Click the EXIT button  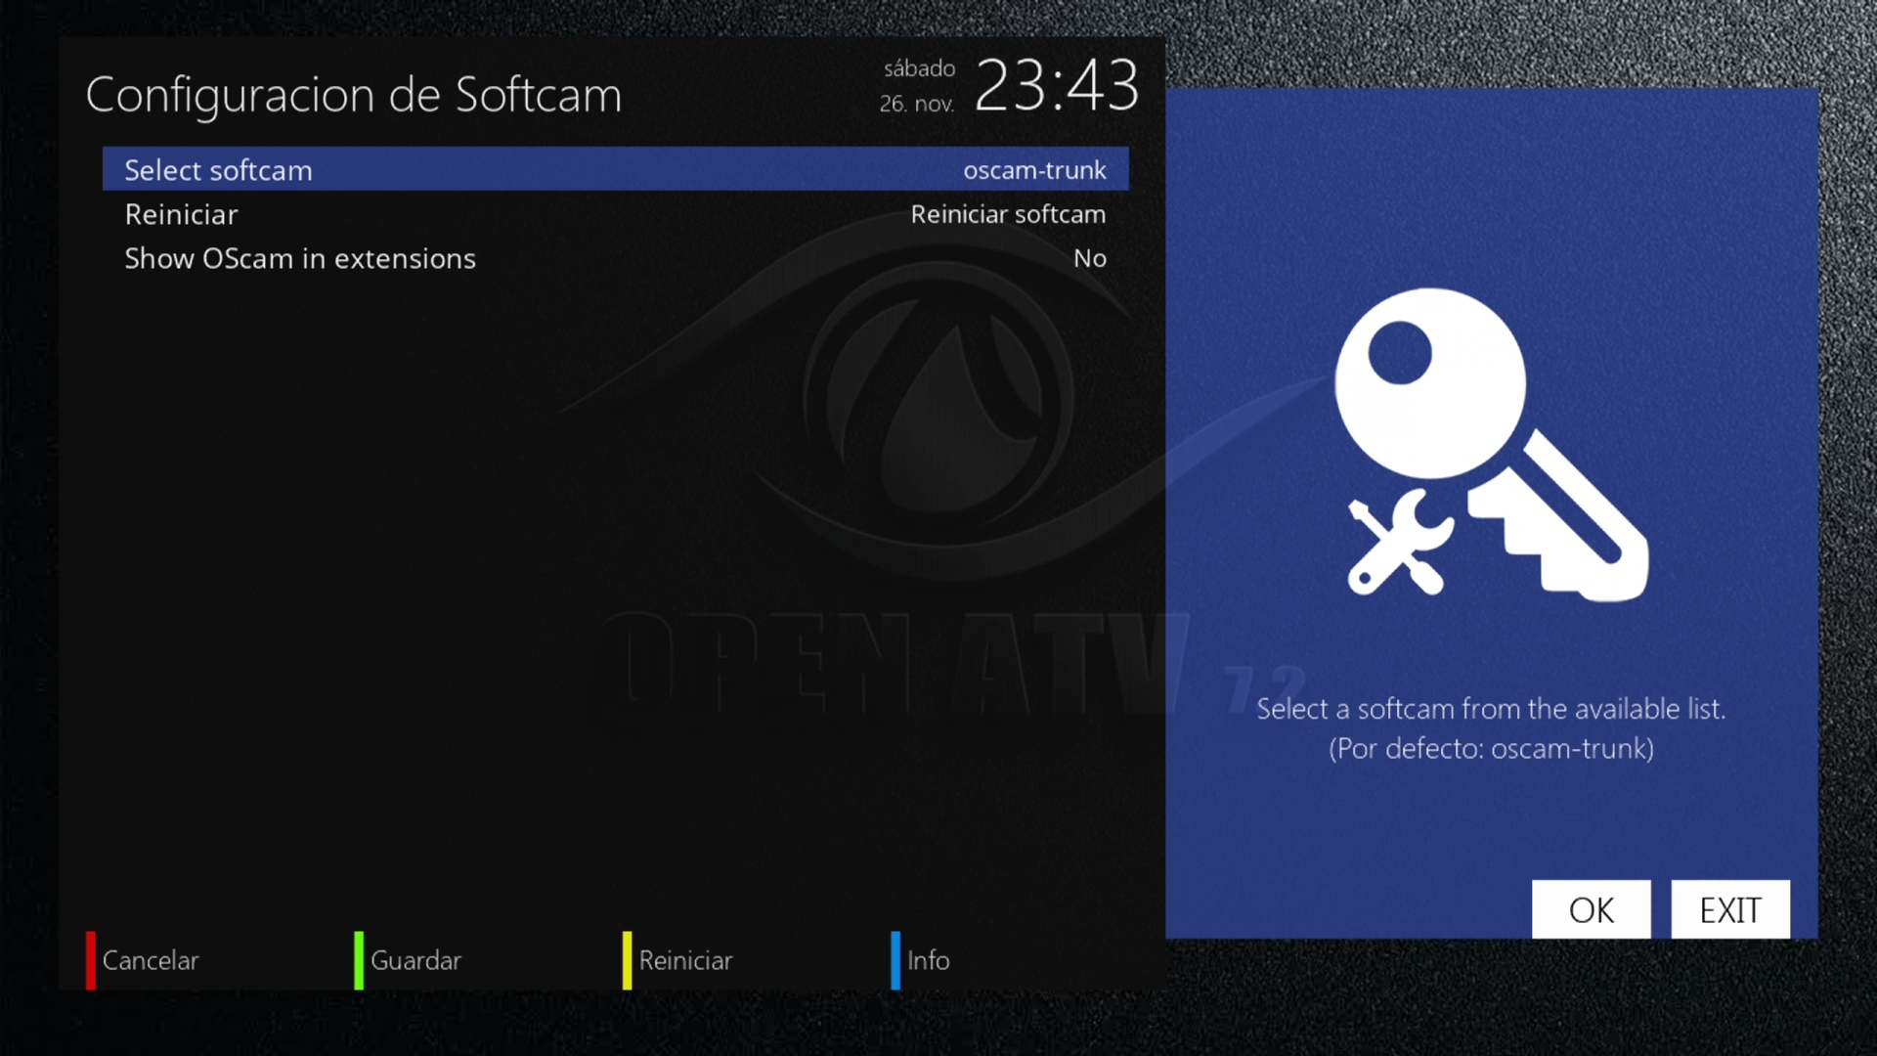click(1729, 909)
